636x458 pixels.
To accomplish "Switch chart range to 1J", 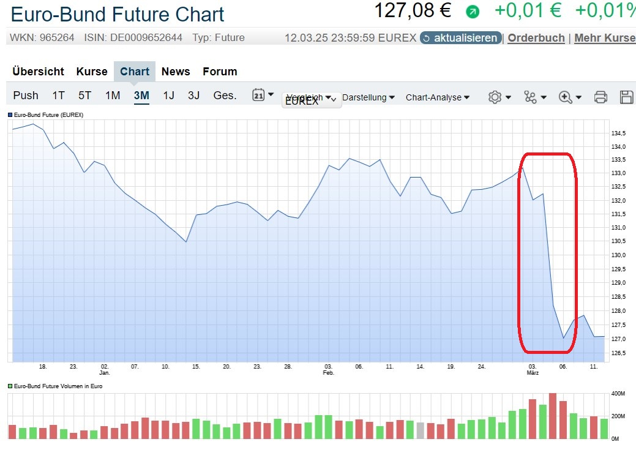I will [168, 96].
